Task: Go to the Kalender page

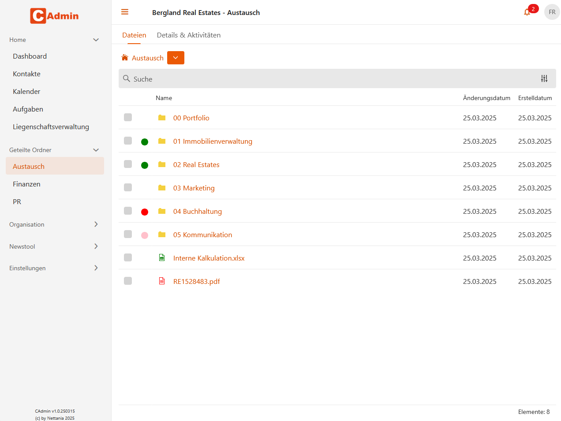Action: [26, 91]
